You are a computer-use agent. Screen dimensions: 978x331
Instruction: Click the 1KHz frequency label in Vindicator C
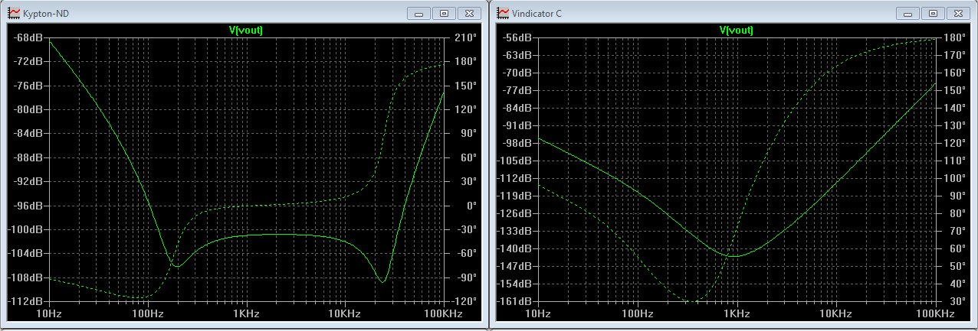click(x=736, y=315)
